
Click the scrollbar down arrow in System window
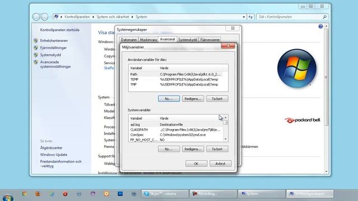click(326, 171)
